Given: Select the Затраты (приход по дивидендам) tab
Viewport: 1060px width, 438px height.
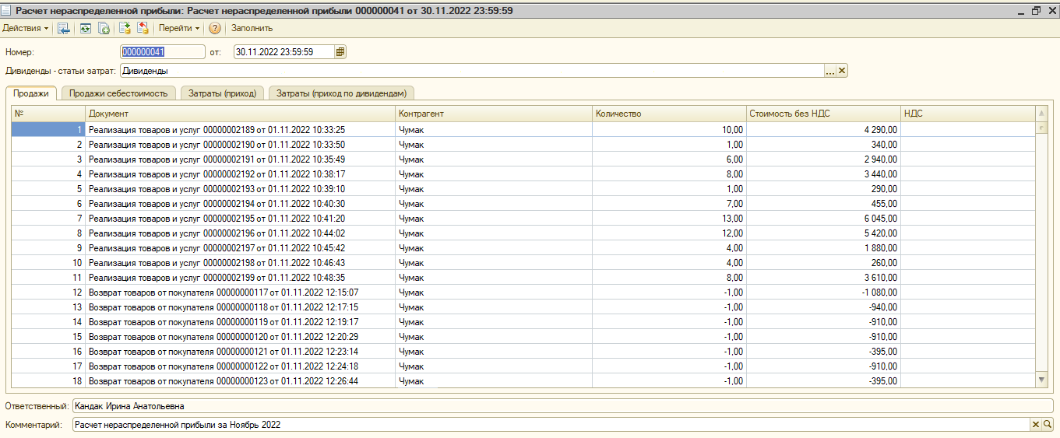Looking at the screenshot, I should (x=341, y=93).
